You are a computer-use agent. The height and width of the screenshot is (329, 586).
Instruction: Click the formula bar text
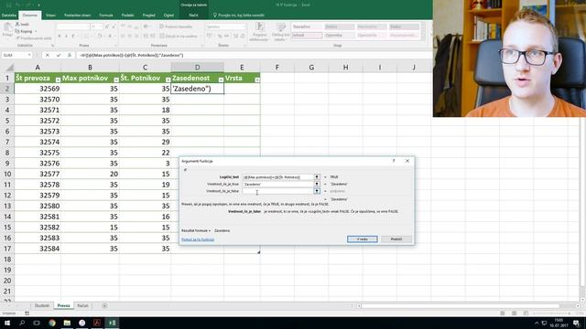point(132,55)
